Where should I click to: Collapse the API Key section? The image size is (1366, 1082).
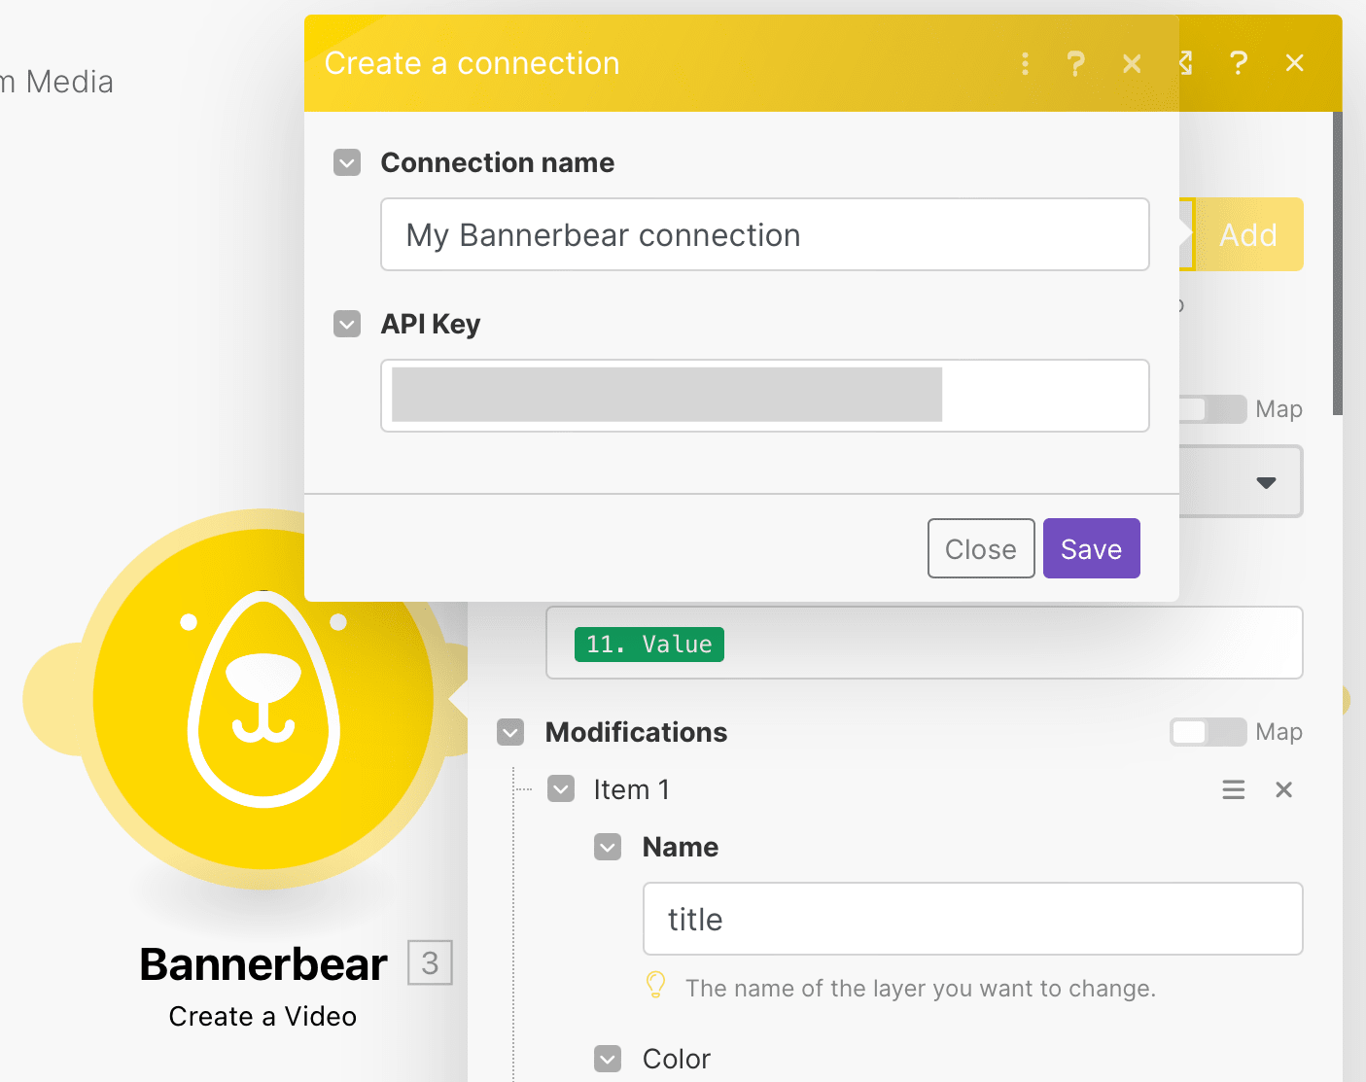(x=347, y=324)
